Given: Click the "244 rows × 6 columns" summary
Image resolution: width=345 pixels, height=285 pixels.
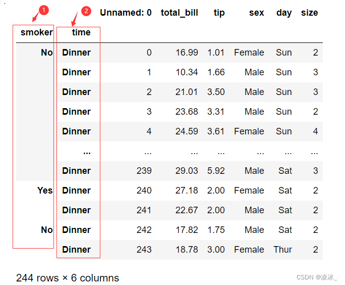Looking at the screenshot, I should 67,278.
